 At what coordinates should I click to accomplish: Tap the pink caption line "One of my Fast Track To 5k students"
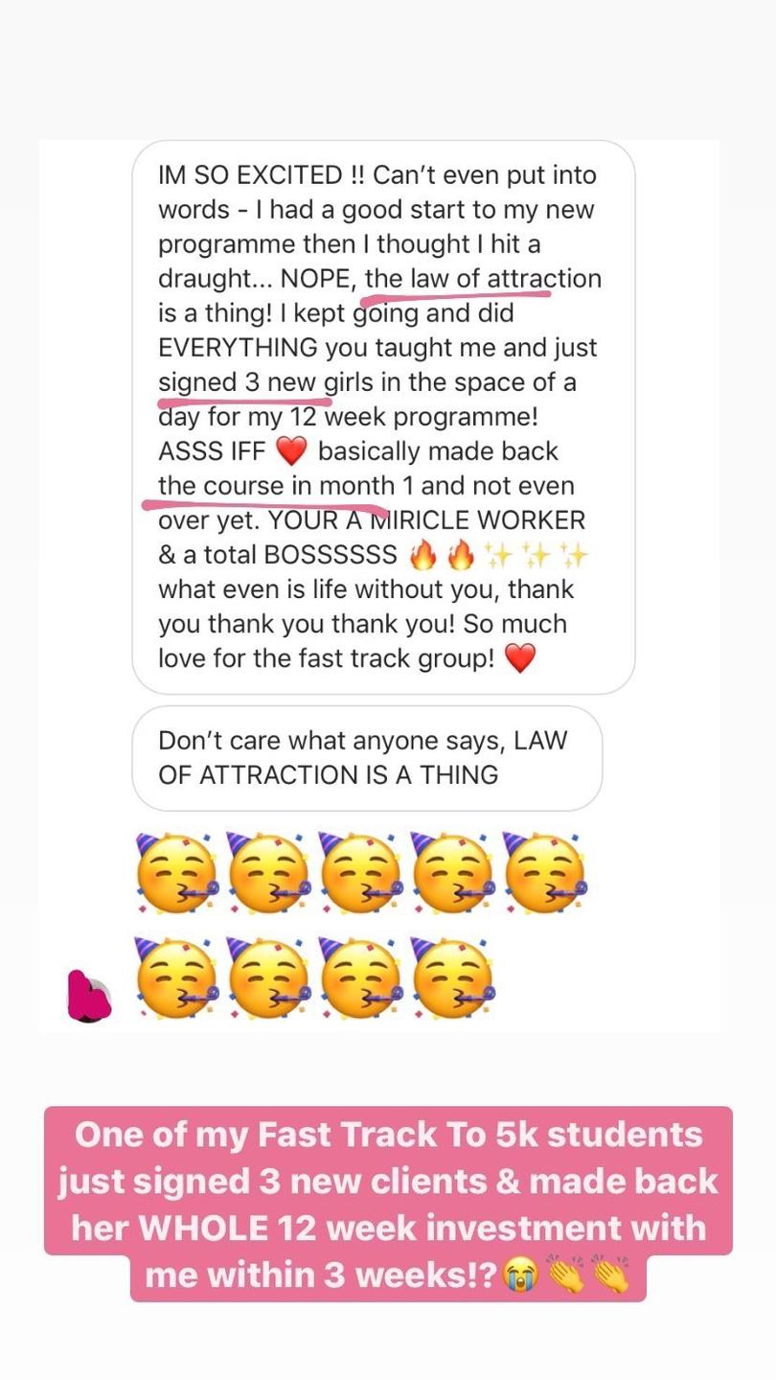pos(389,1135)
